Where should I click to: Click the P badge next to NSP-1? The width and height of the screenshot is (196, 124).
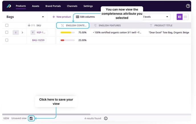pos(33,33)
